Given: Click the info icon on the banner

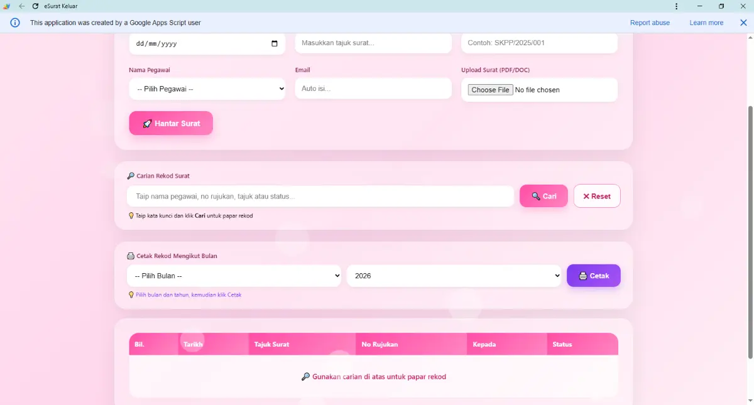Looking at the screenshot, I should click(15, 23).
